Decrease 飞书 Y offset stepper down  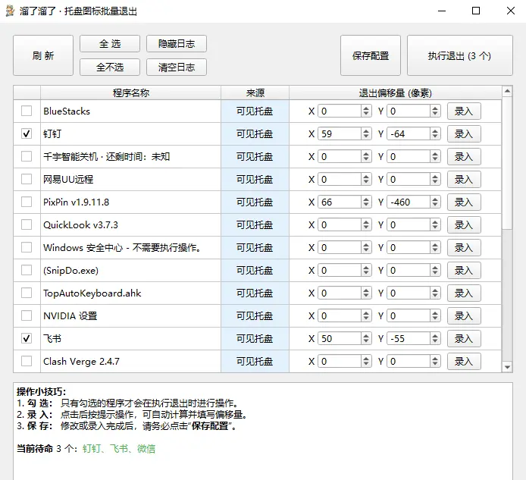[x=435, y=342]
